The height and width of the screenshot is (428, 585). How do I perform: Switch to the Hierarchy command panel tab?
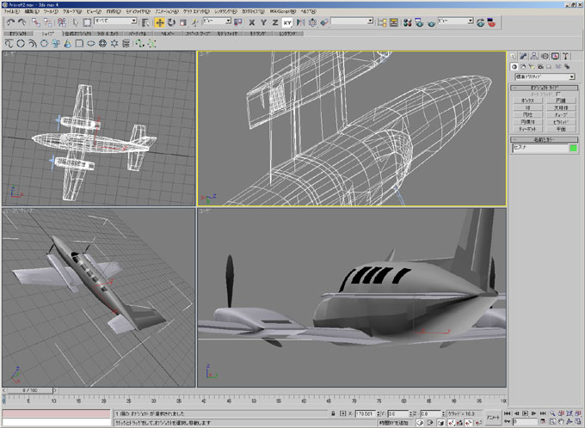tap(534, 57)
